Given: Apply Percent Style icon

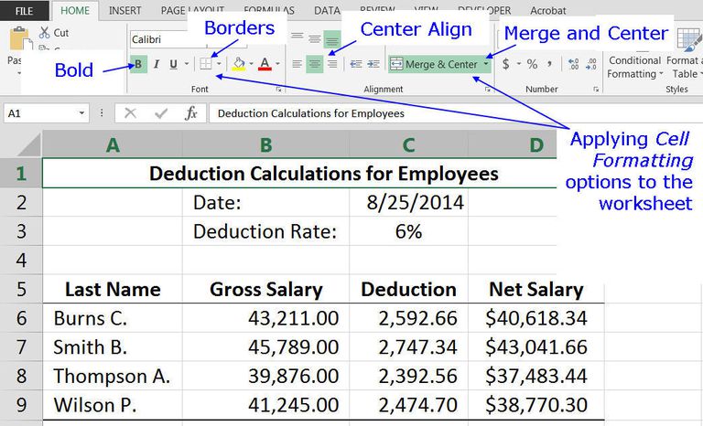Looking at the screenshot, I should (x=532, y=64).
